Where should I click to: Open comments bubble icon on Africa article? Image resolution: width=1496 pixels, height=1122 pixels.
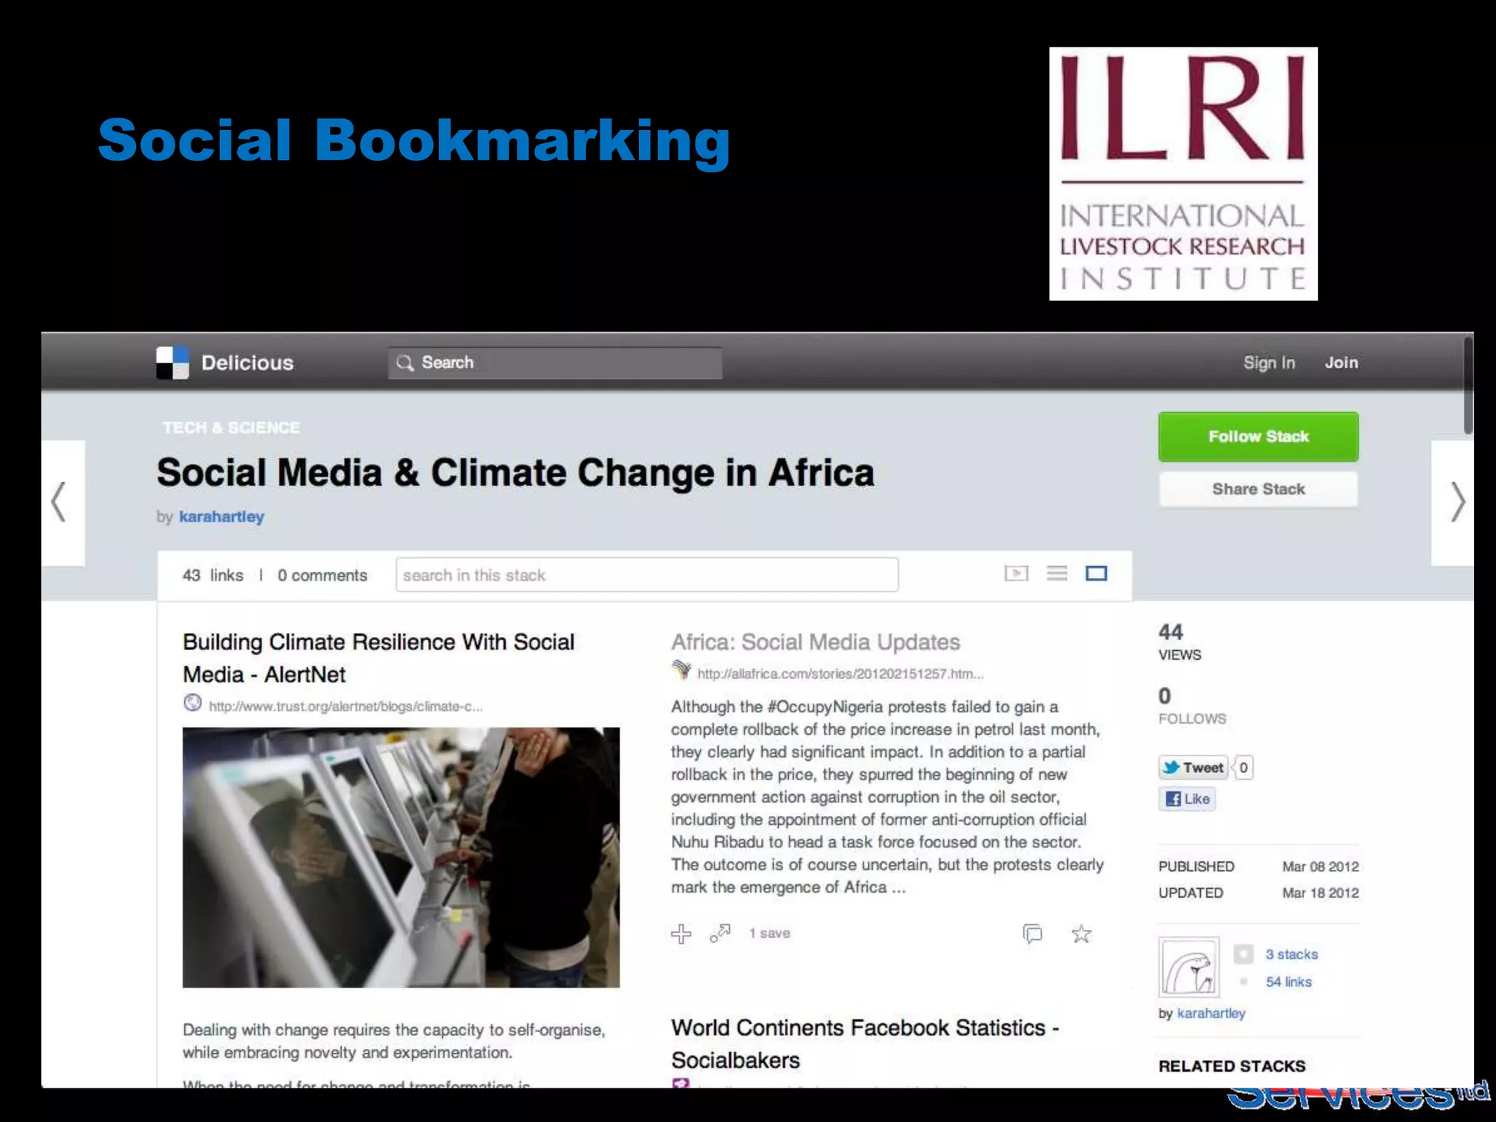1033,934
